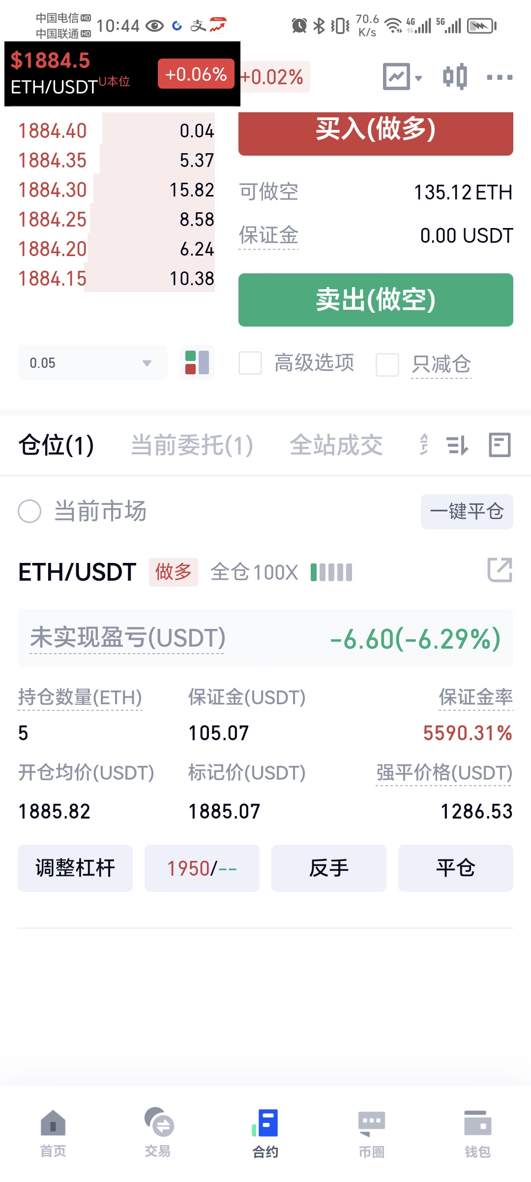Open the order history document icon
Viewport: 531px width, 1182px height.
point(500,445)
